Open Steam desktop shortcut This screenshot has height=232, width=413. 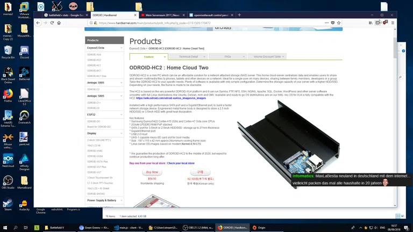pos(8,204)
